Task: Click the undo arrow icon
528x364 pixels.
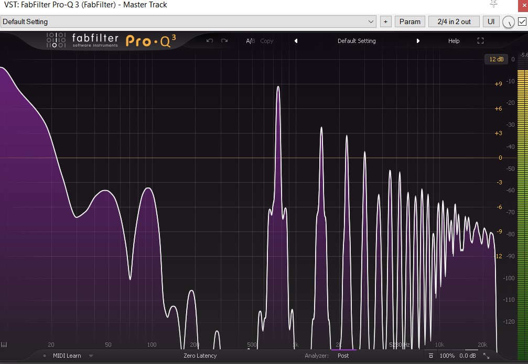Action: (x=210, y=41)
